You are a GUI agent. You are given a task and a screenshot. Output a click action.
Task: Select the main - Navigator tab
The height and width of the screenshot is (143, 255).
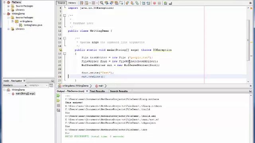(13, 81)
